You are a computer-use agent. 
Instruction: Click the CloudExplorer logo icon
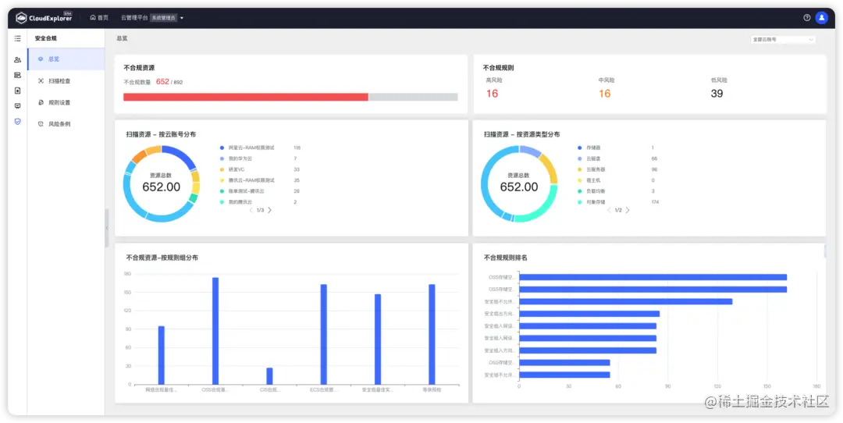coord(22,18)
